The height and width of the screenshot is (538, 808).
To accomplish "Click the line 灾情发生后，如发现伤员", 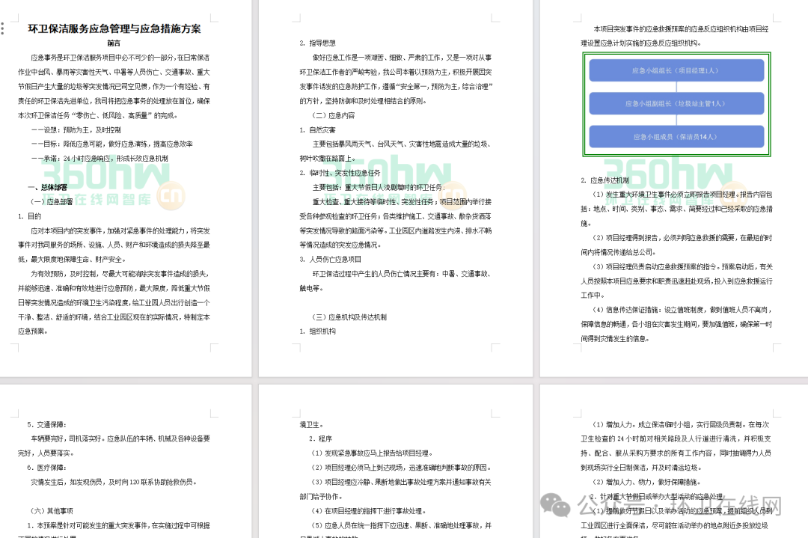I will click(114, 483).
